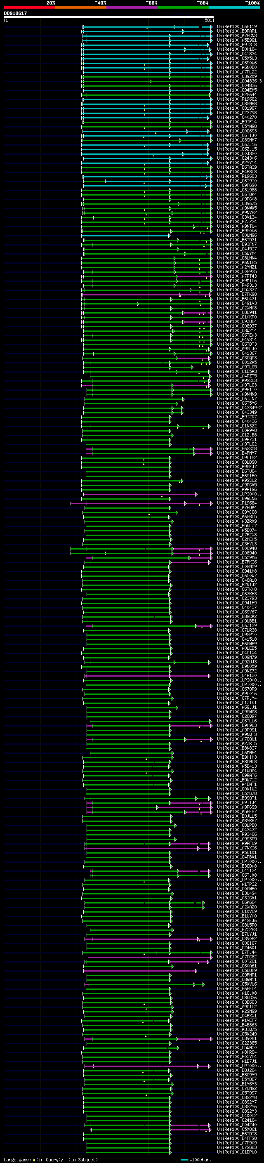Click the UniRef100_Q40270 label

(237, 118)
